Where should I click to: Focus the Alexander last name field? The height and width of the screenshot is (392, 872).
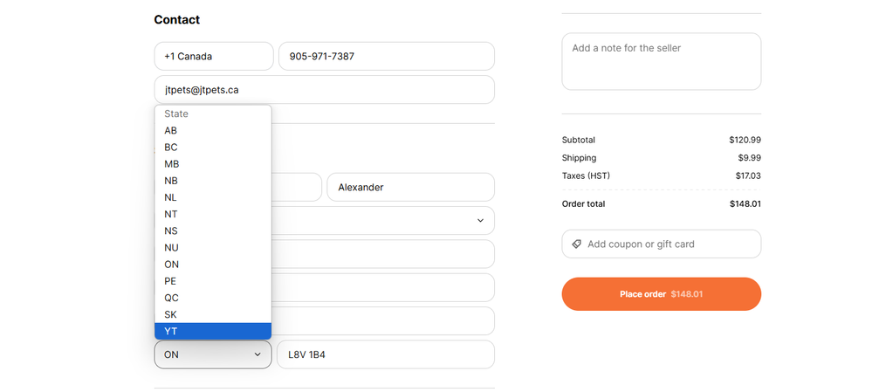410,187
